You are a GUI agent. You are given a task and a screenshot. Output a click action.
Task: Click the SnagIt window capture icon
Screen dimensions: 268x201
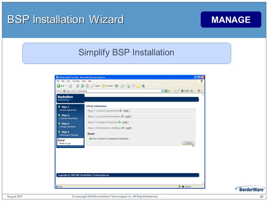[192, 91]
